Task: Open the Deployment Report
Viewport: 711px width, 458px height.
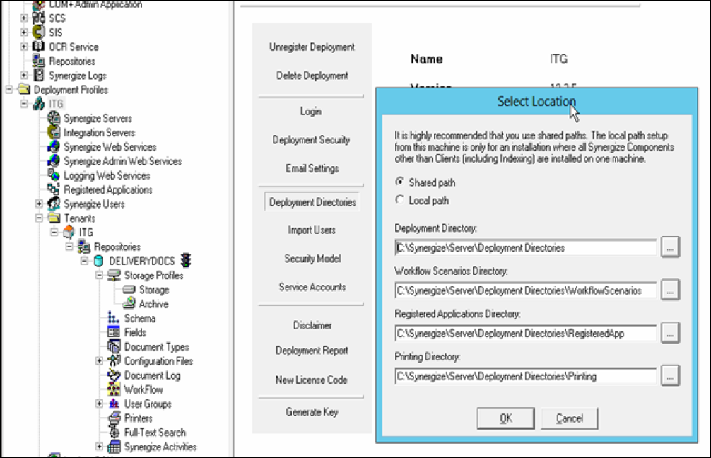Action: [312, 351]
